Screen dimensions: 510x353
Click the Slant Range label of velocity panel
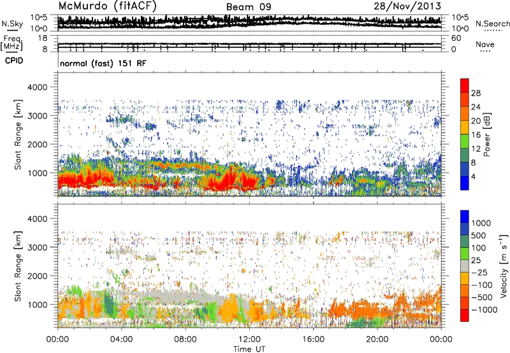[18, 266]
